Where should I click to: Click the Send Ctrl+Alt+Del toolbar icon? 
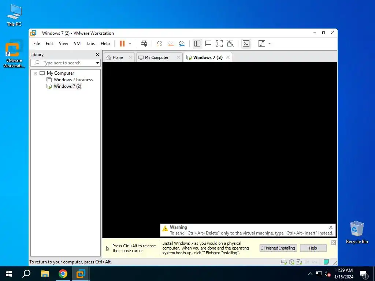pyautogui.click(x=144, y=44)
